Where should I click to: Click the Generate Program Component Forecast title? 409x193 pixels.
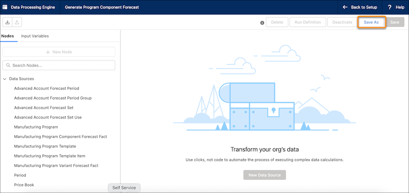coord(102,7)
